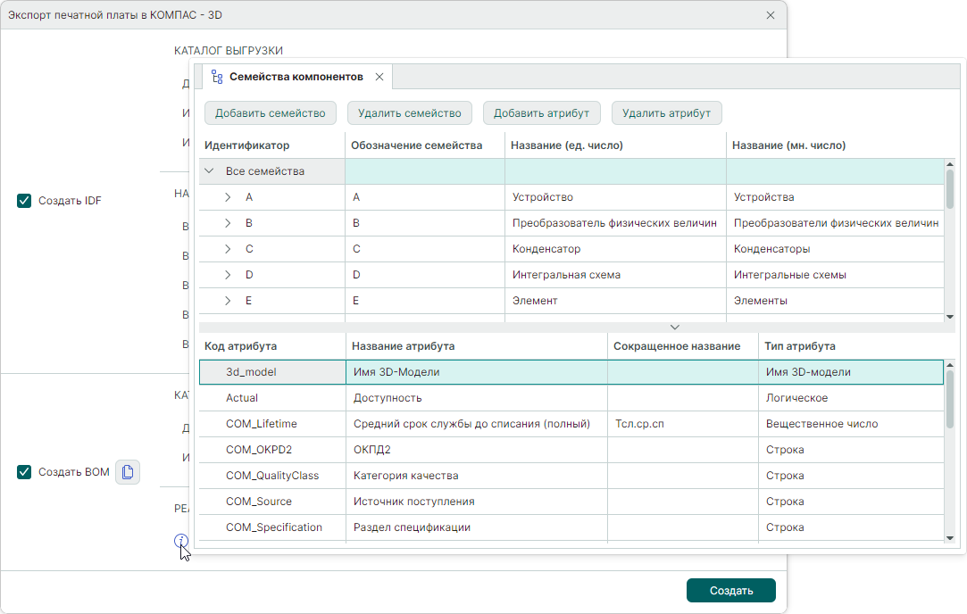Click the info icon at bottom left

pos(181,541)
